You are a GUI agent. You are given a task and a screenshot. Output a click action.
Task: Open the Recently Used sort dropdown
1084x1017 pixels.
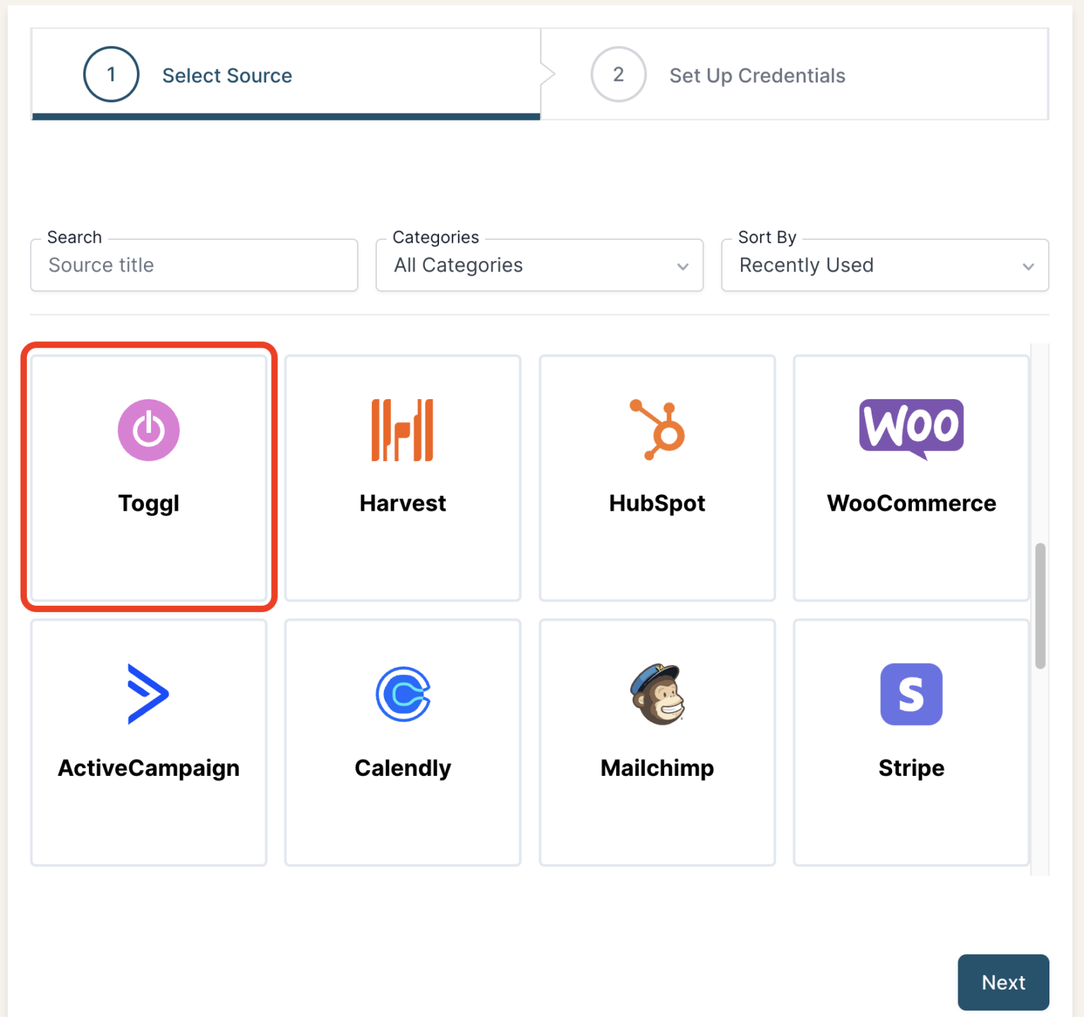click(x=884, y=265)
